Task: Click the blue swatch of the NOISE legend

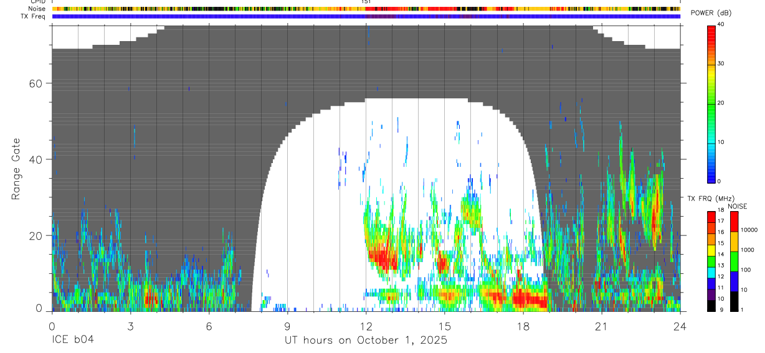Action: click(x=734, y=281)
